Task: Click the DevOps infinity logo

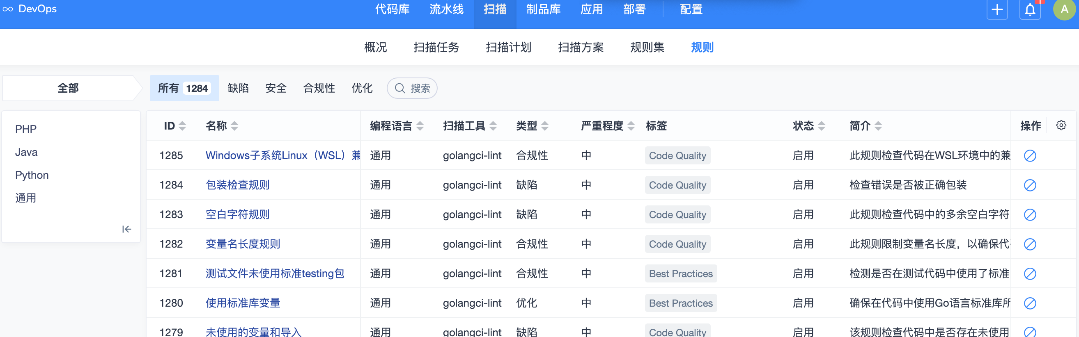Action: (8, 9)
